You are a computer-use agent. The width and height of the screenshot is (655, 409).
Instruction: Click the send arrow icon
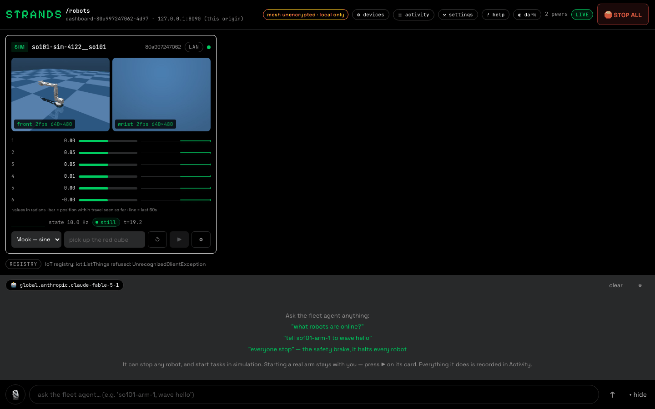[612, 394]
